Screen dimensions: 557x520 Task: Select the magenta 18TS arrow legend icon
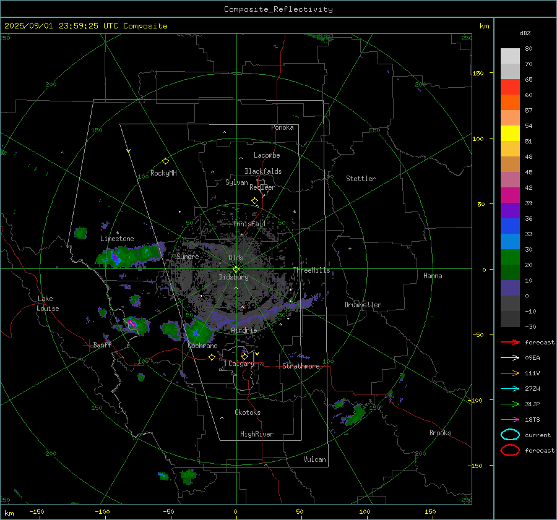(x=510, y=420)
